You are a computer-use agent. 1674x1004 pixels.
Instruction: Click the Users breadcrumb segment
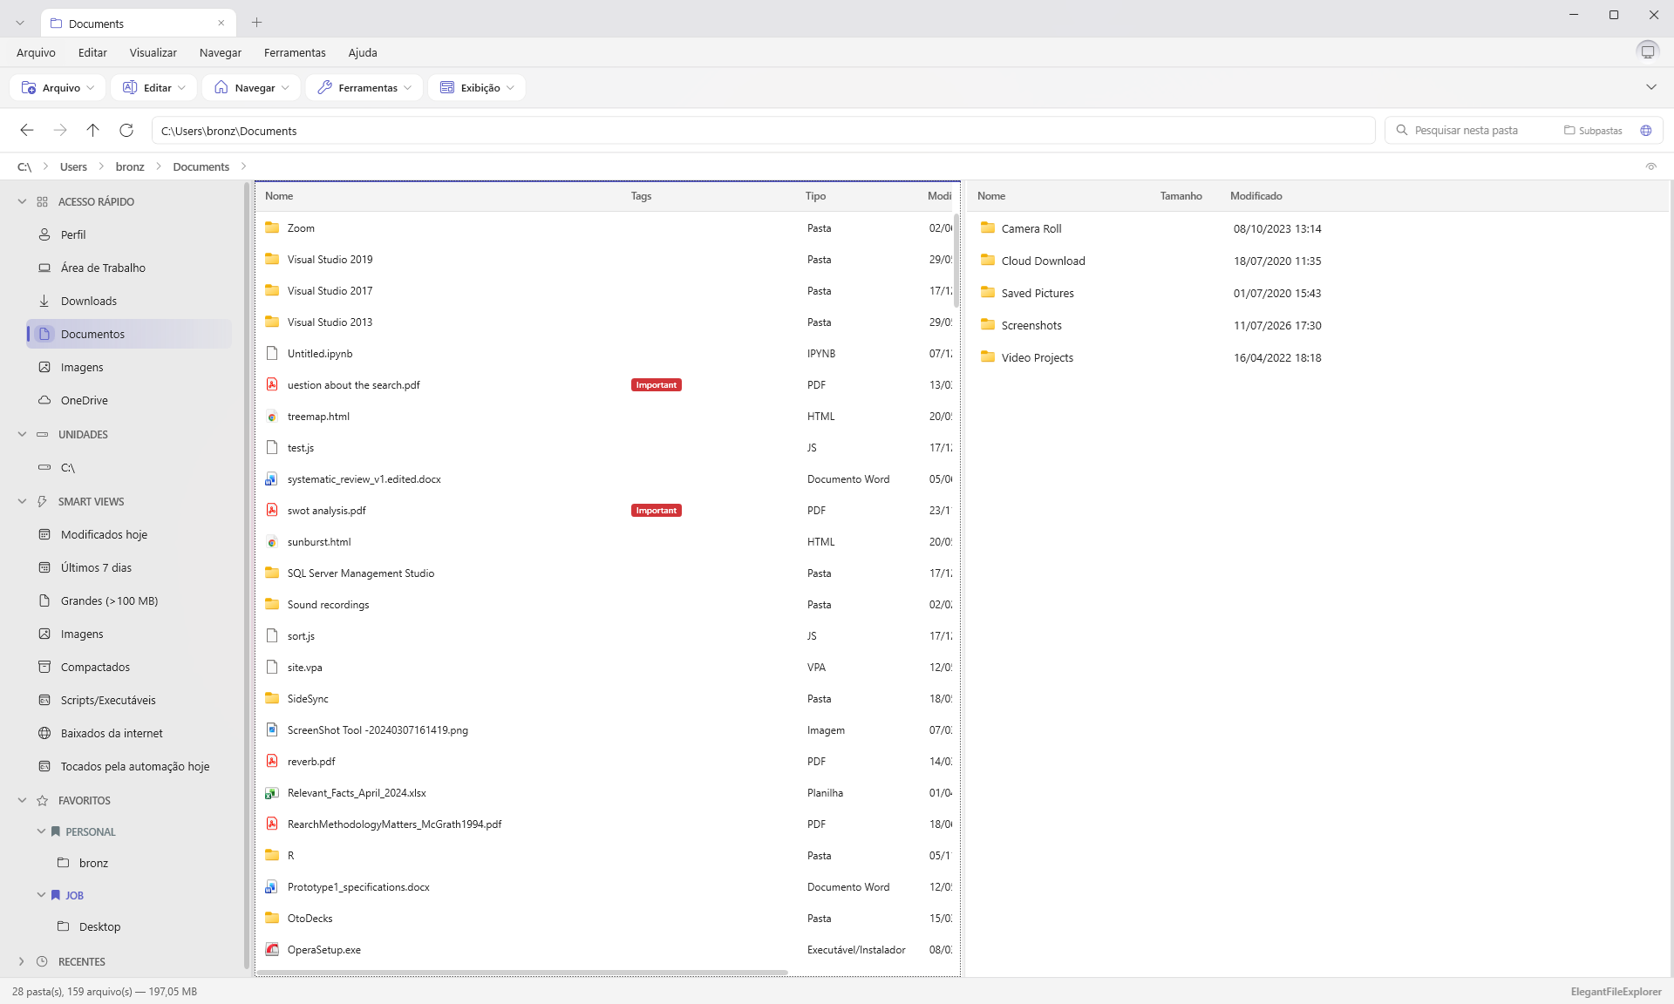[x=73, y=166]
